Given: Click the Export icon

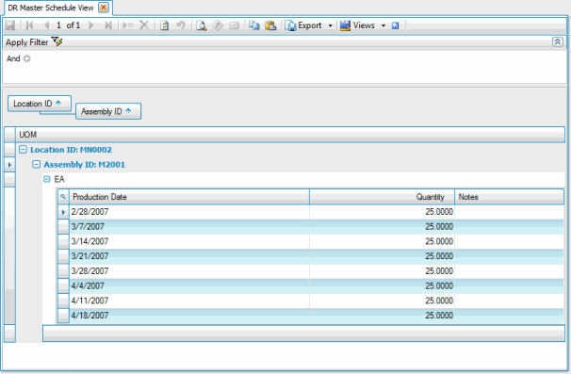Looking at the screenshot, I should pyautogui.click(x=290, y=25).
